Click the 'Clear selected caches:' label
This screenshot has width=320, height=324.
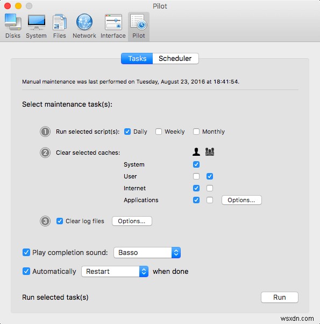[88, 153]
